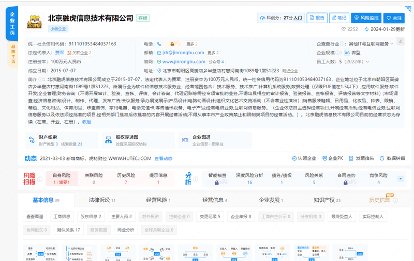The height and width of the screenshot is (261, 414).
Task: Click 数据纠错 data correction
Action: [392, 158]
